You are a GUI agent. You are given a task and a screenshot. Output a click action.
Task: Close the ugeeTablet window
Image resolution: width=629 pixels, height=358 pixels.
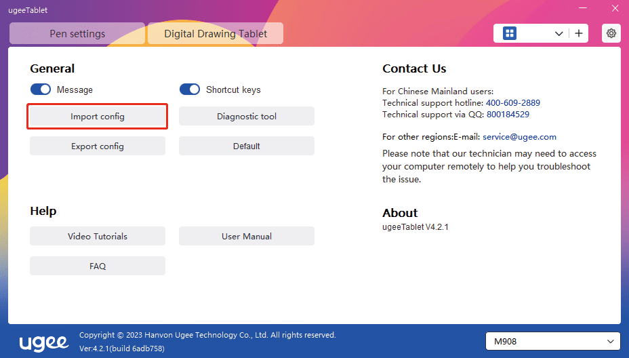coord(615,8)
